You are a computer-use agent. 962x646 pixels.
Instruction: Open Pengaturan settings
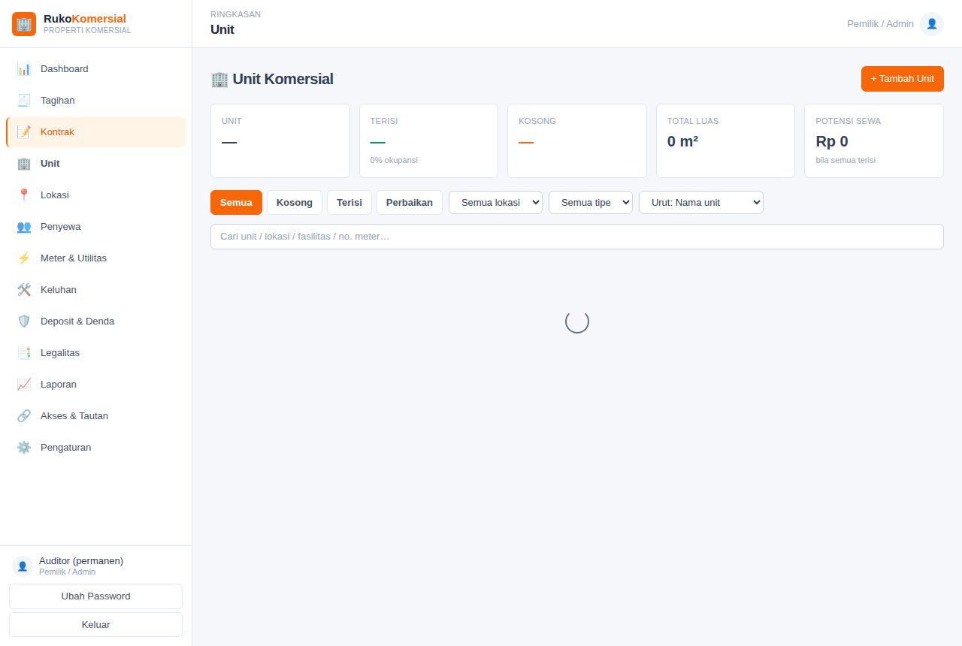[x=95, y=448]
